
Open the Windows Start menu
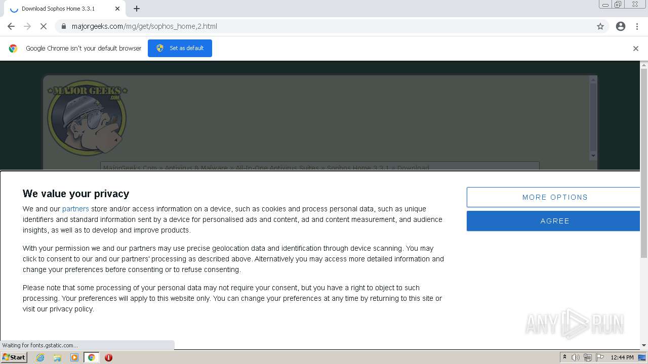point(14,357)
